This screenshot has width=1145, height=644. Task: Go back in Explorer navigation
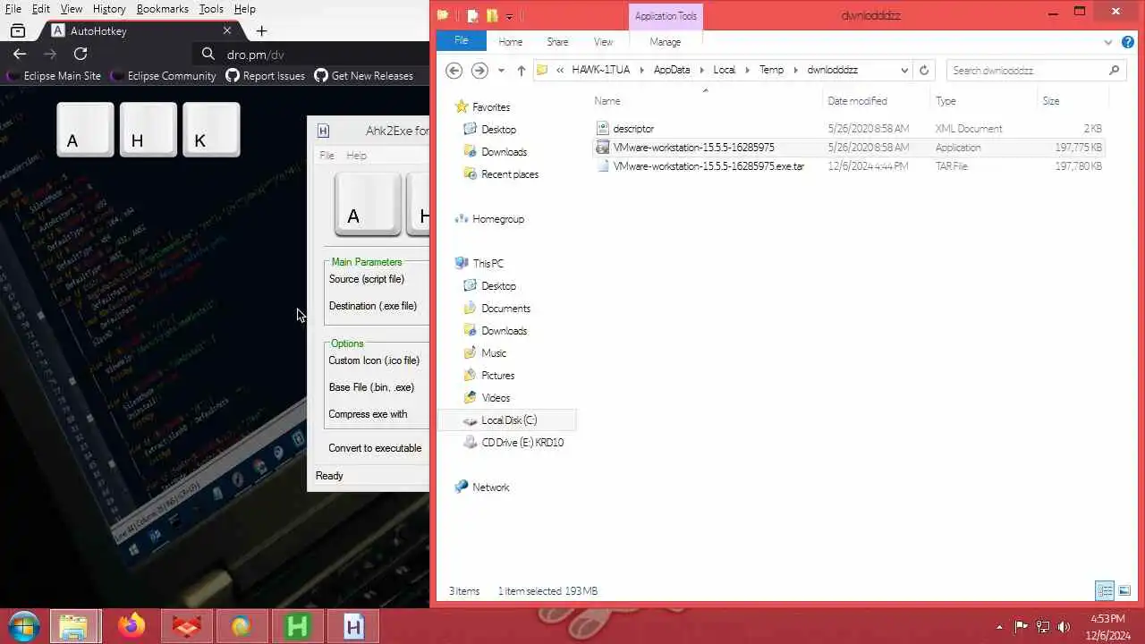click(x=454, y=70)
